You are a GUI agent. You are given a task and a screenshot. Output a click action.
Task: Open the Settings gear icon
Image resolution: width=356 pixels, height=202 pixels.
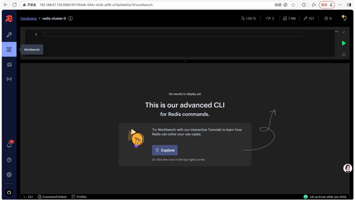[x=9, y=174]
